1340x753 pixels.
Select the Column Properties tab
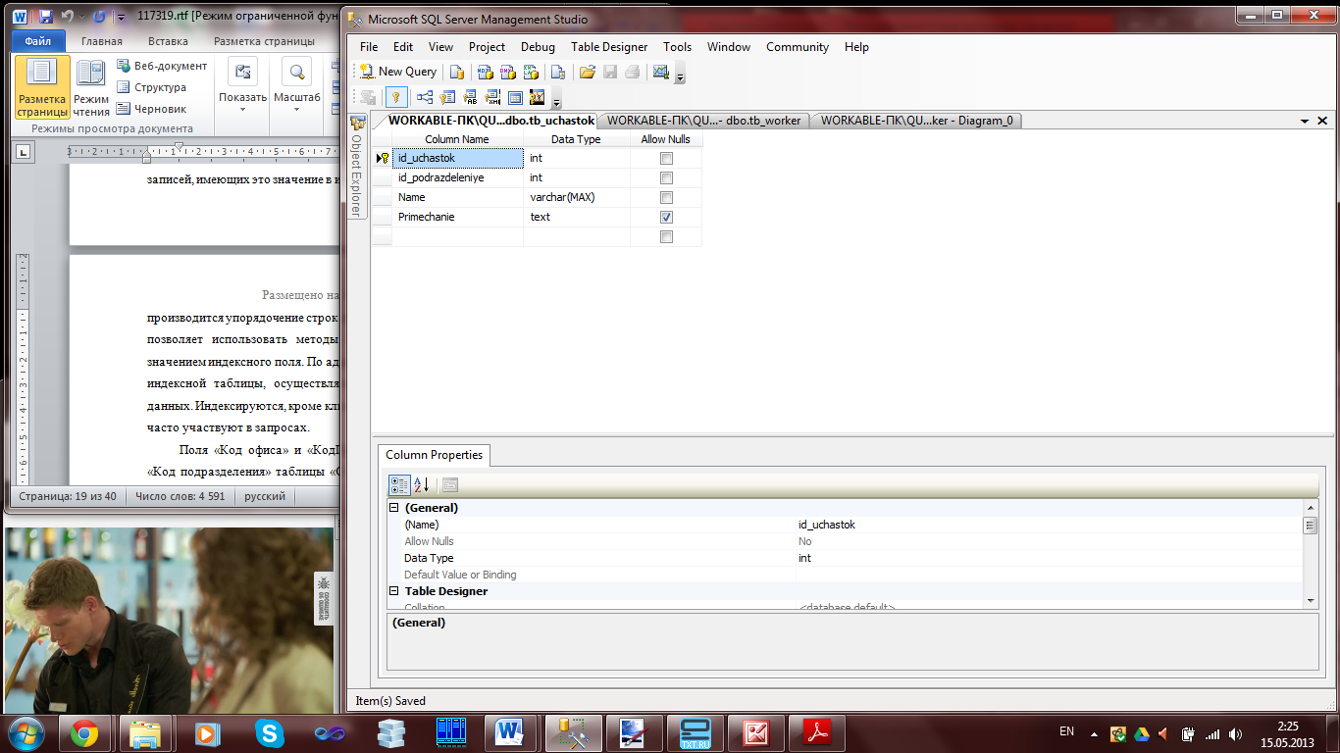tap(434, 455)
